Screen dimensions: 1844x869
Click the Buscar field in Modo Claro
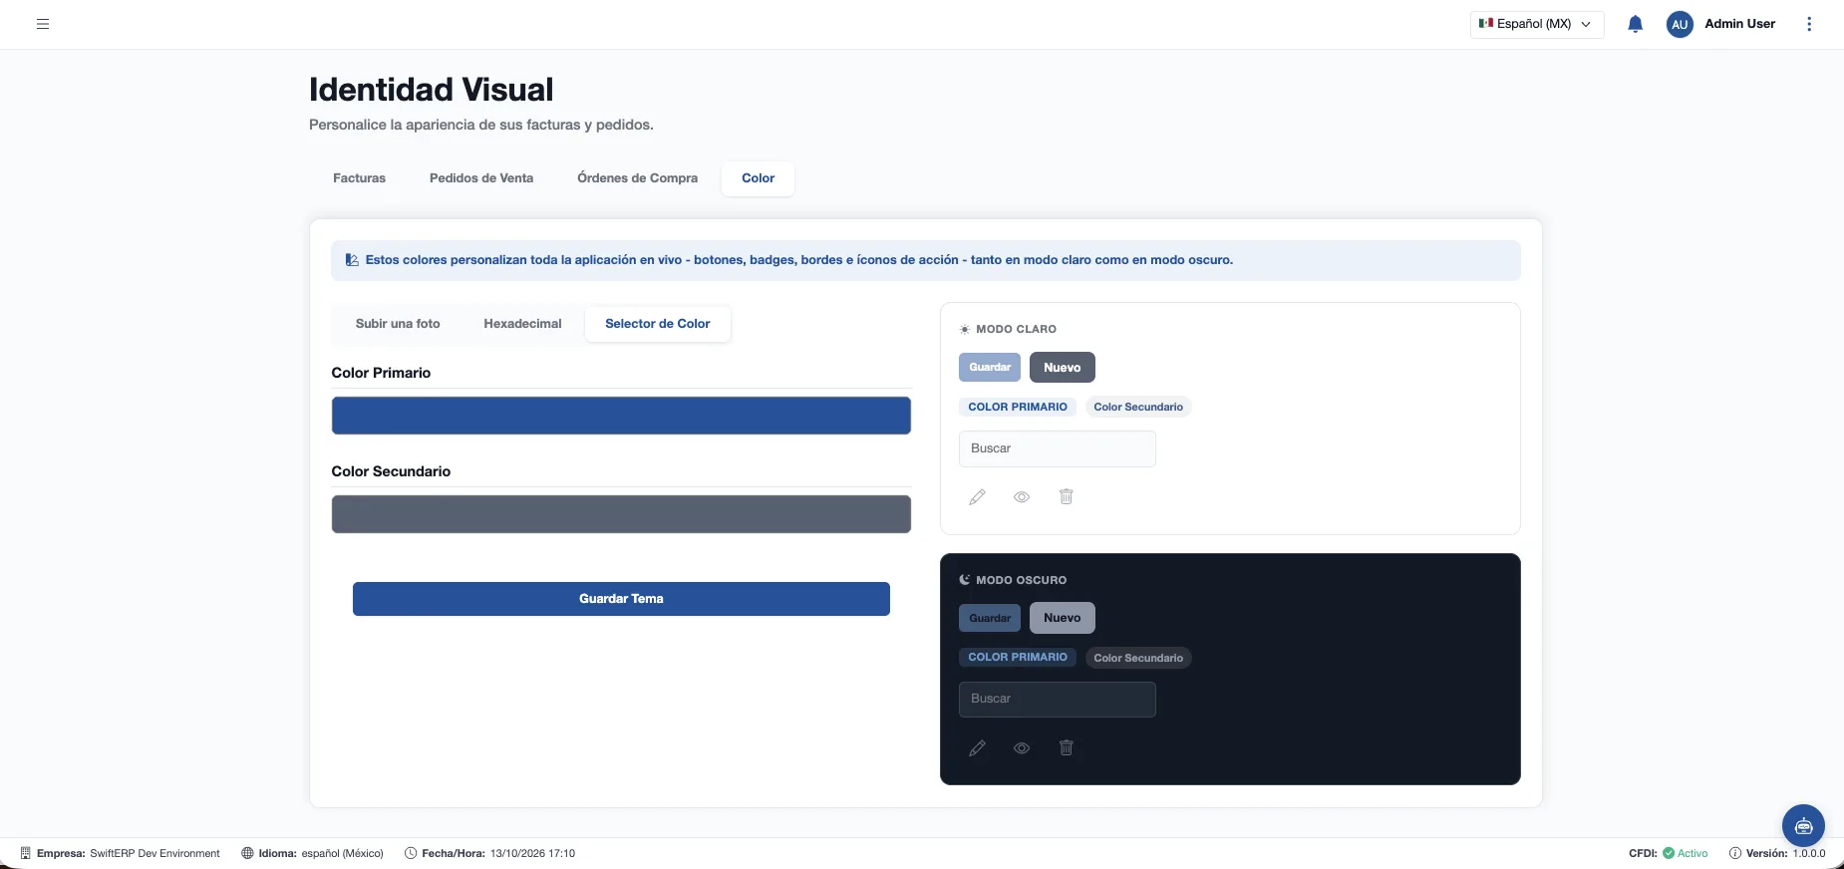point(1058,448)
